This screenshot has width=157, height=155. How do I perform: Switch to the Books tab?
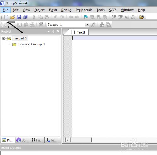(x=23, y=140)
